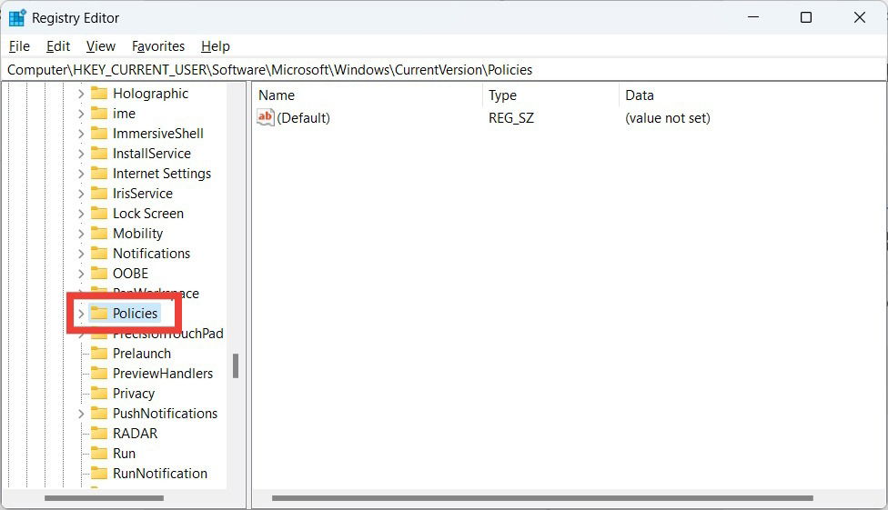Select the (Default) string value icon
This screenshot has width=888, height=510.
click(265, 117)
